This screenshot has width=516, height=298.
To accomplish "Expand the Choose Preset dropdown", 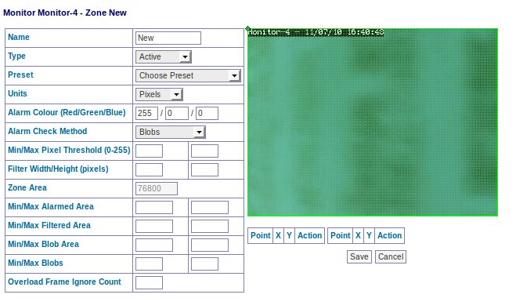I will click(188, 75).
